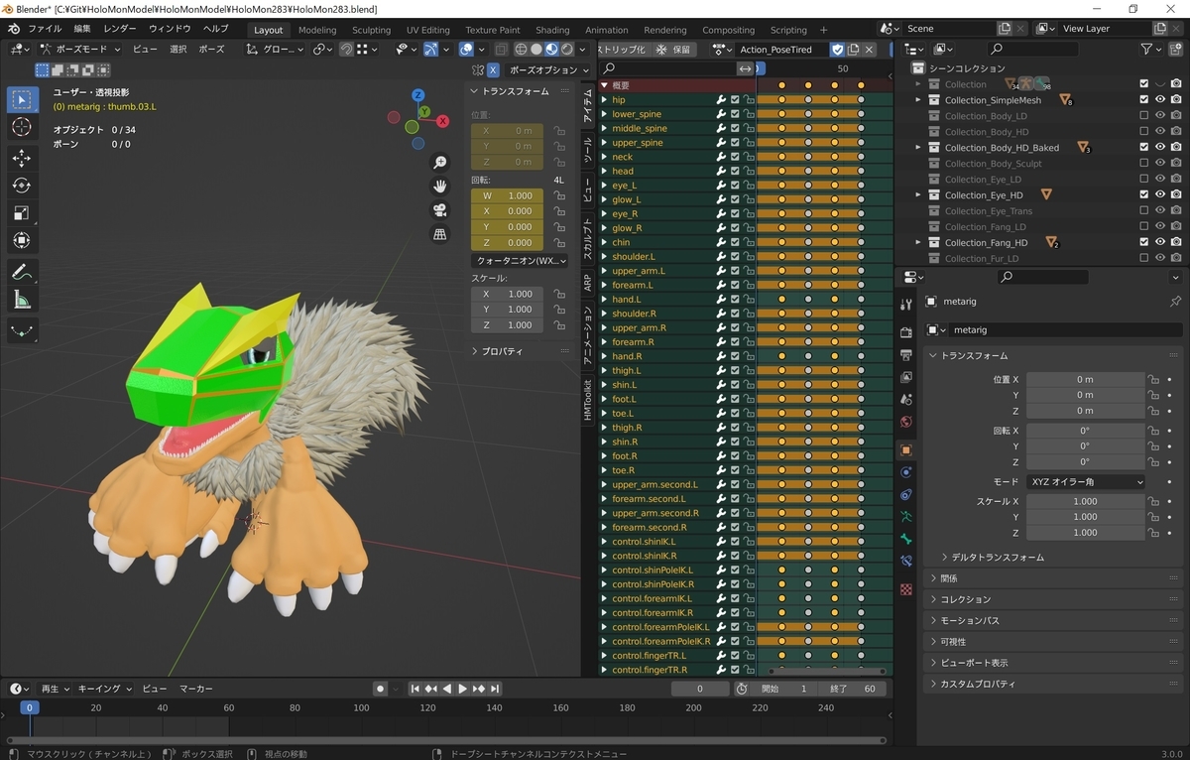Open the Render menu
Screen dimensions: 1190x760
pyautogui.click(x=120, y=29)
